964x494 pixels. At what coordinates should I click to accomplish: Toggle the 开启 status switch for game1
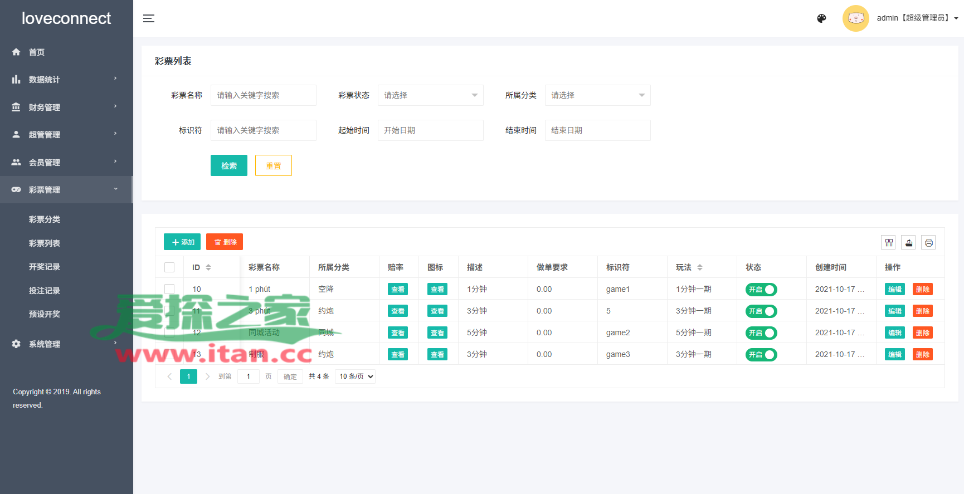pyautogui.click(x=761, y=290)
